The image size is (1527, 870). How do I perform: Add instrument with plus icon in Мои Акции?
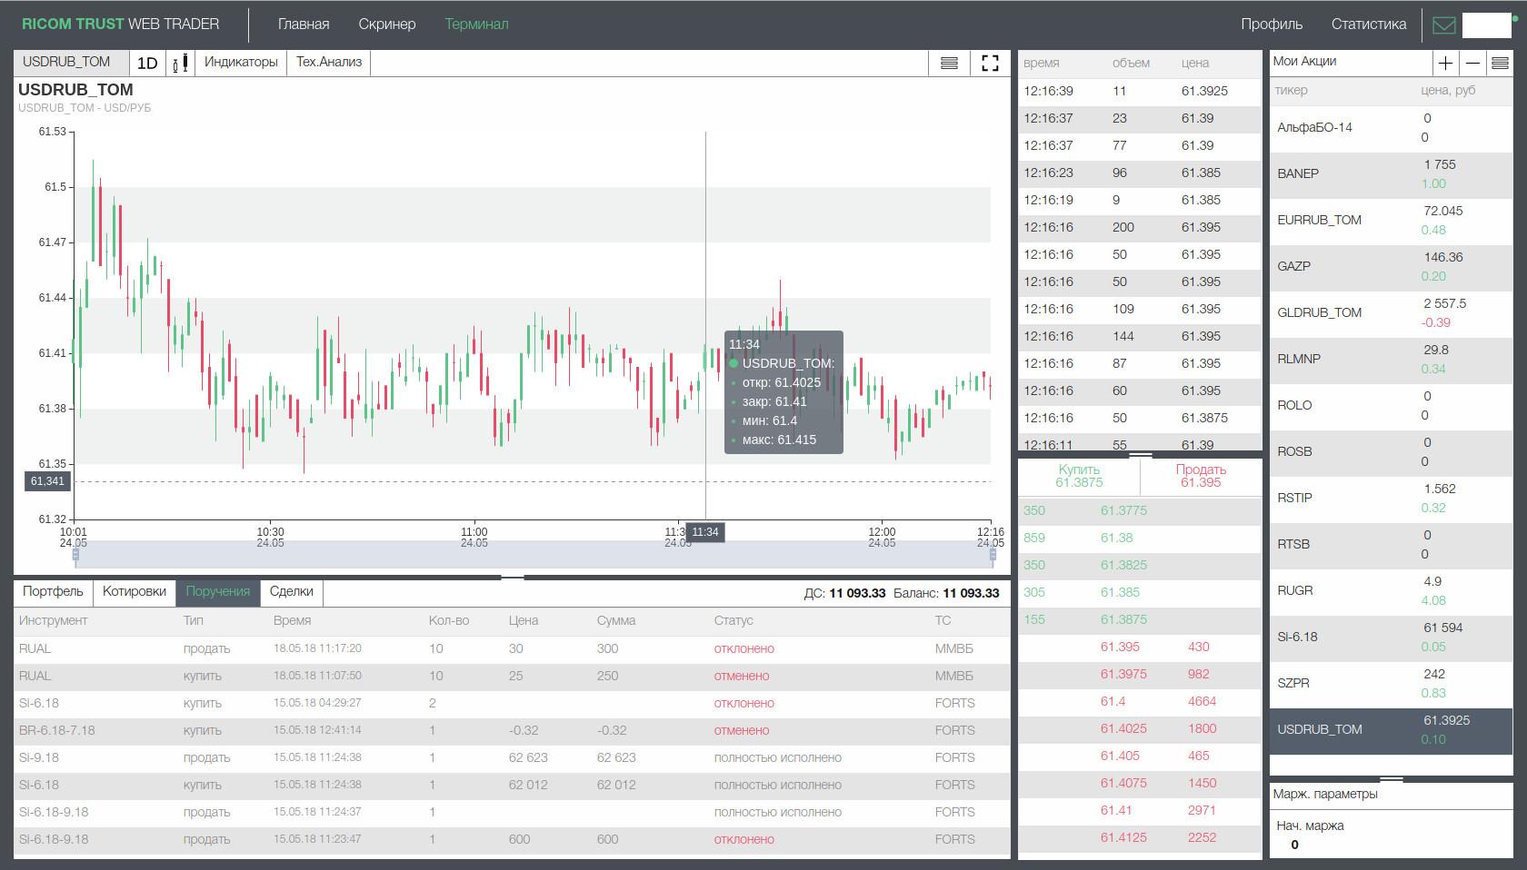(1445, 63)
